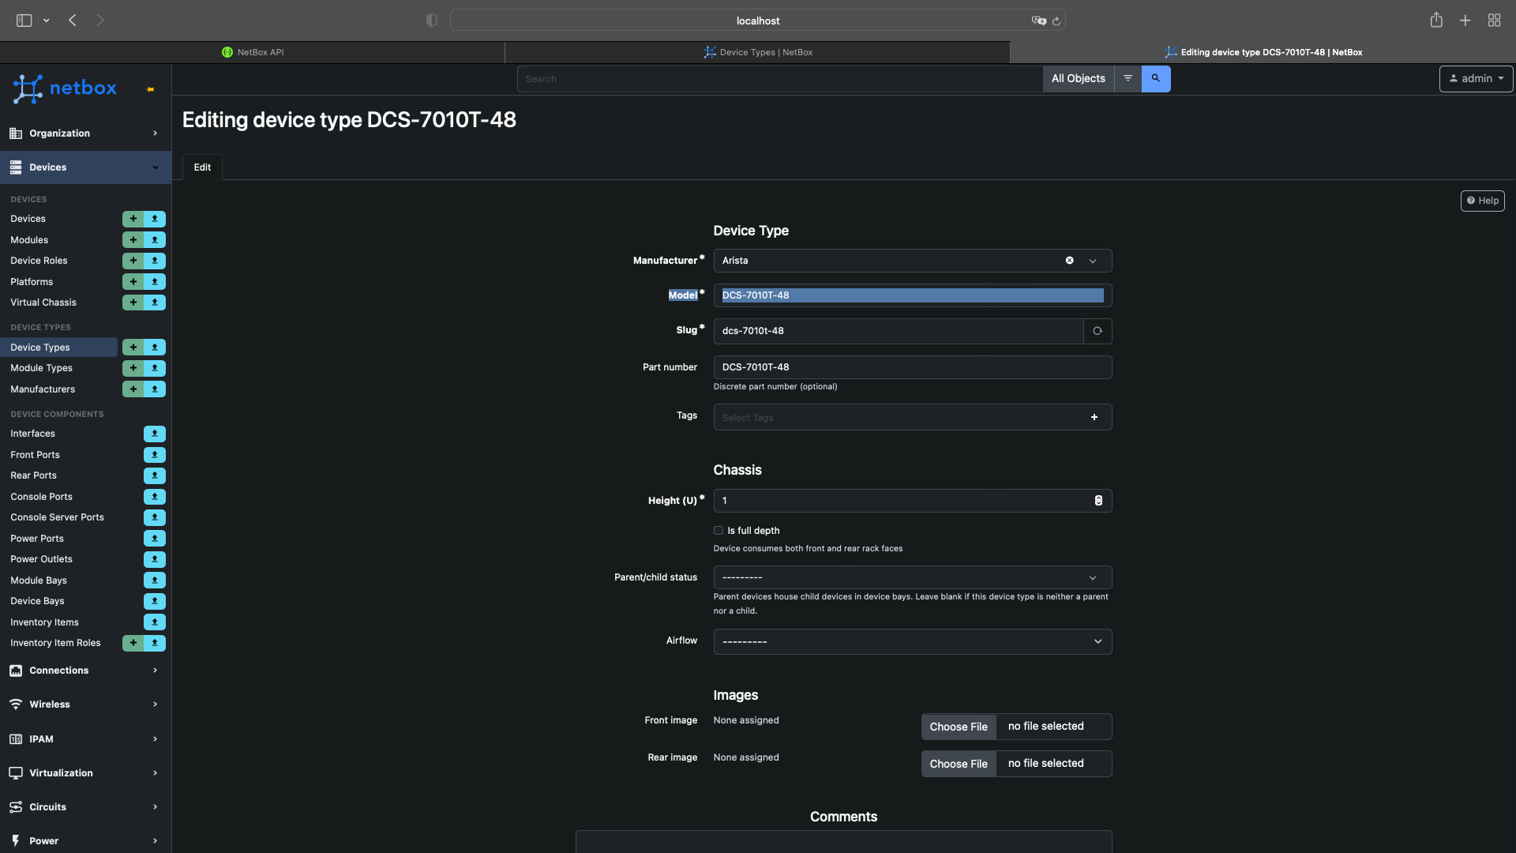The width and height of the screenshot is (1516, 853).
Task: Adjust the Height (U) stepper control
Action: (x=1098, y=500)
